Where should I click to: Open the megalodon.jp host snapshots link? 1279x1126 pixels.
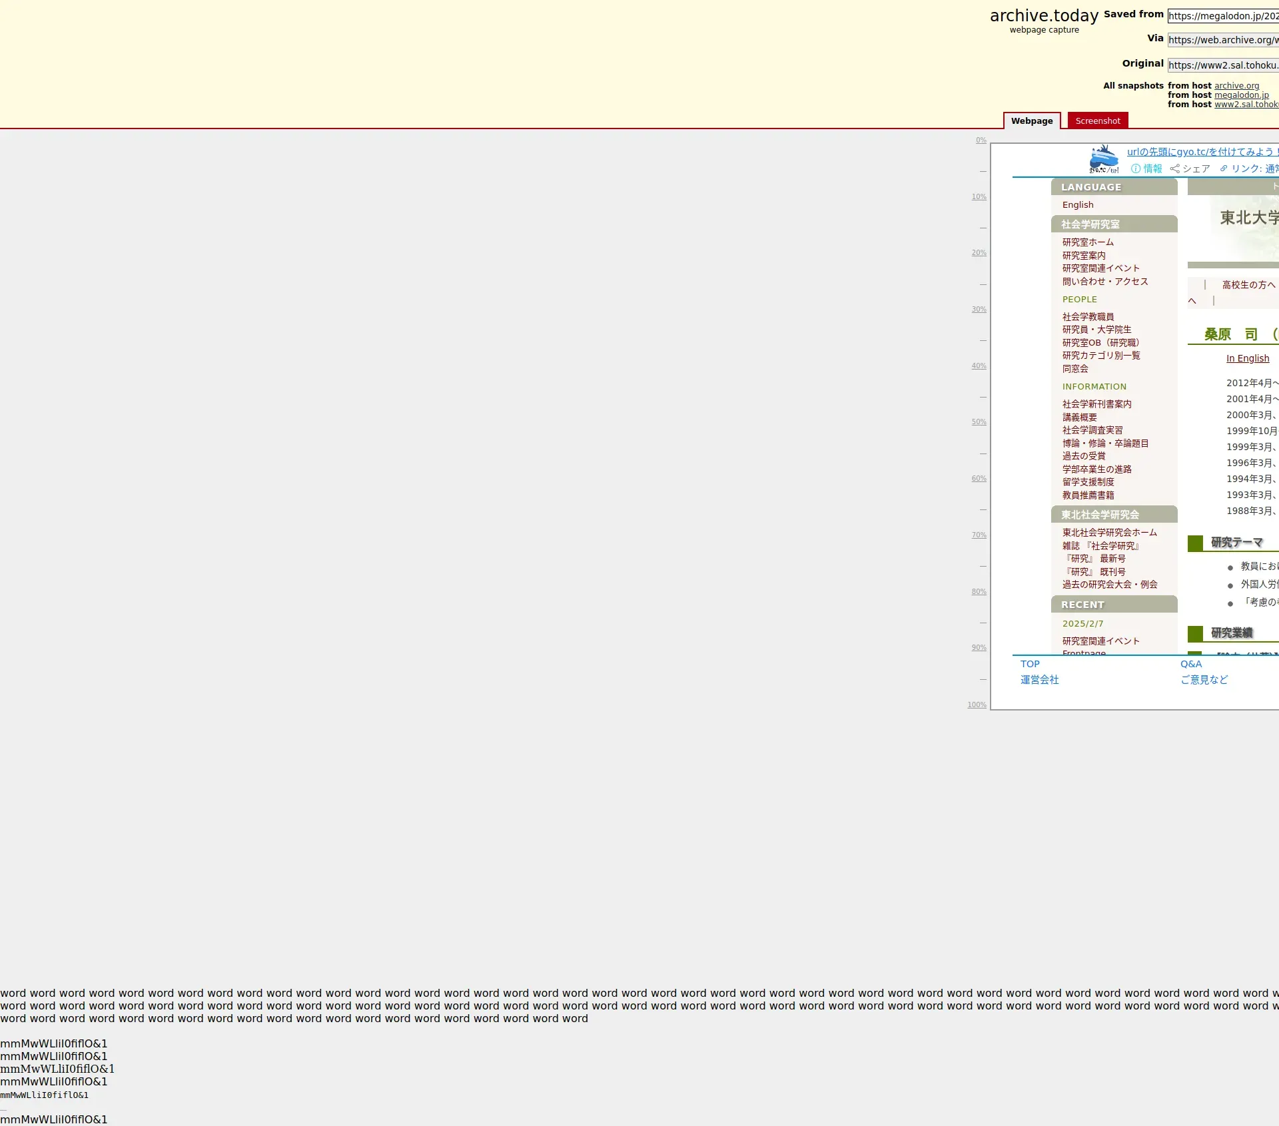click(x=1241, y=95)
